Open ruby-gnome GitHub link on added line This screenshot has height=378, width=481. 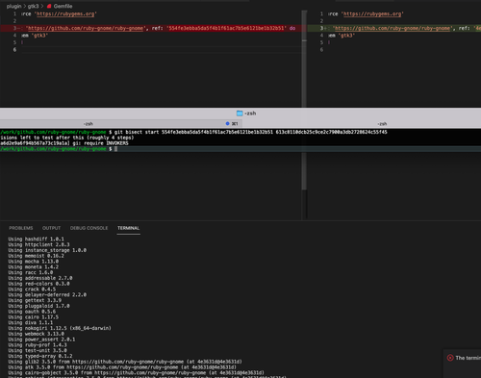coord(392,28)
